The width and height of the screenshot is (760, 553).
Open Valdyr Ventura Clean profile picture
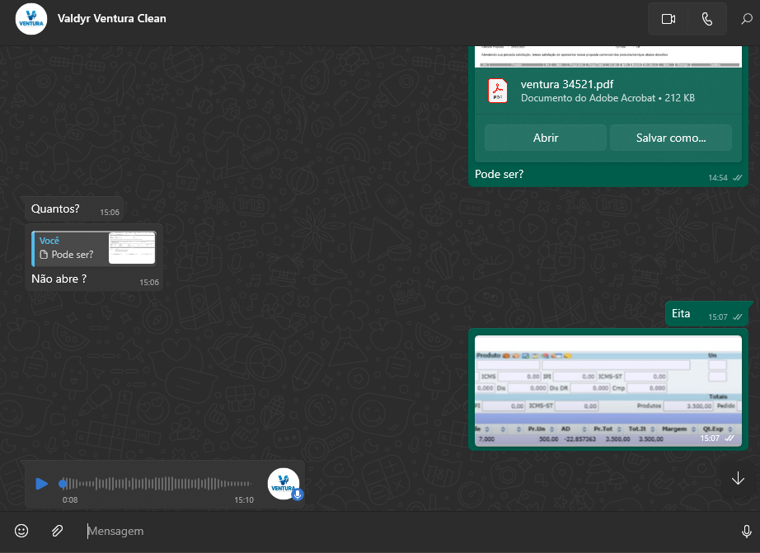click(31, 19)
